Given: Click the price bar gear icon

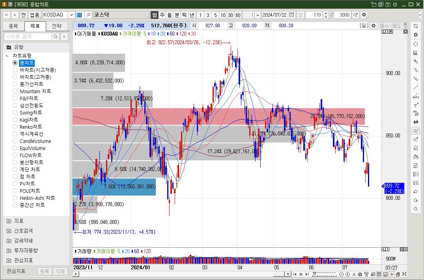Looking at the screenshot, I should (x=374, y=26).
